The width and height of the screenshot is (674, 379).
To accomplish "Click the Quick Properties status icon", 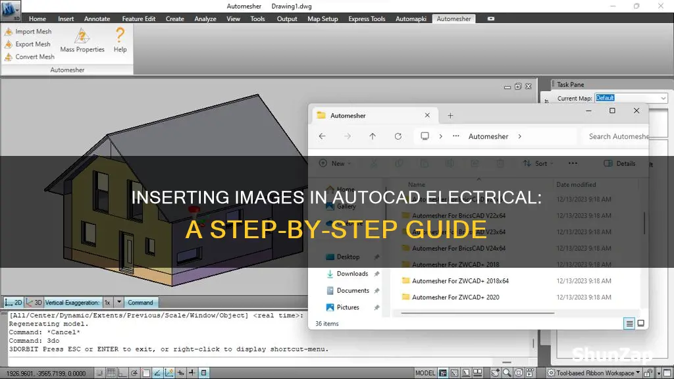I will click(x=204, y=373).
